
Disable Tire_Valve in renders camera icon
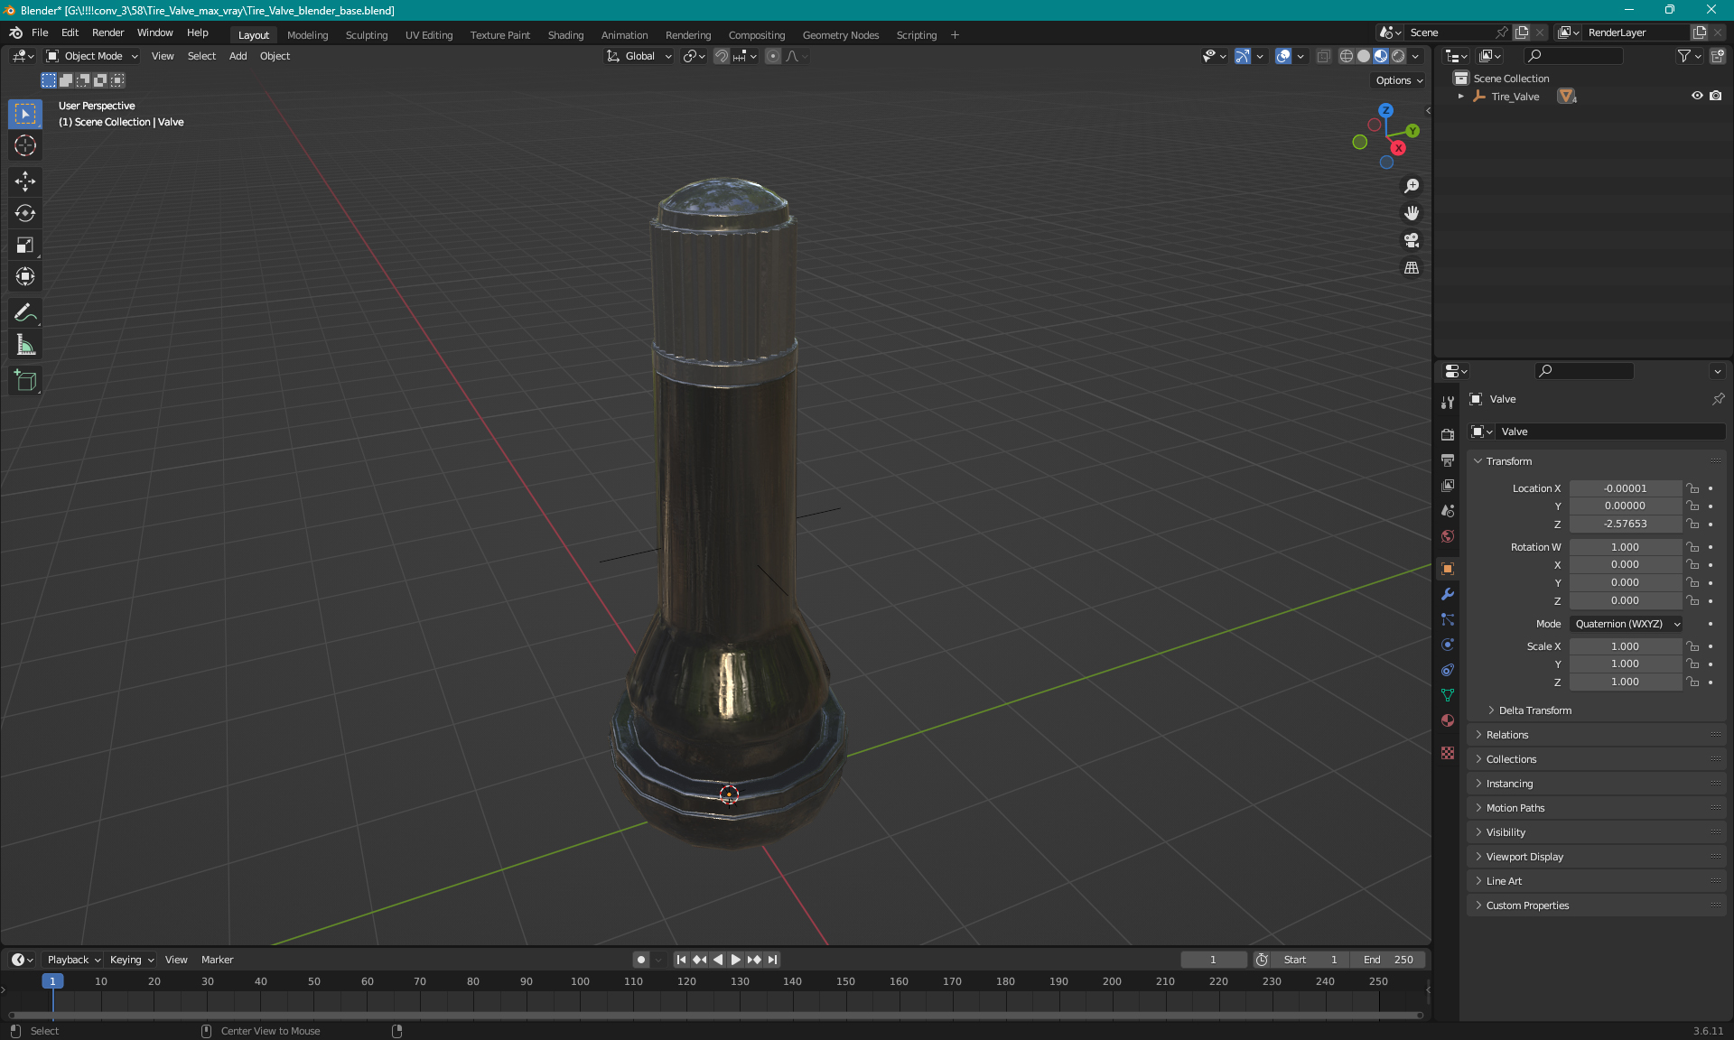[x=1716, y=96]
